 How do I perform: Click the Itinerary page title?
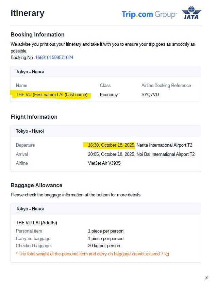click(28, 13)
